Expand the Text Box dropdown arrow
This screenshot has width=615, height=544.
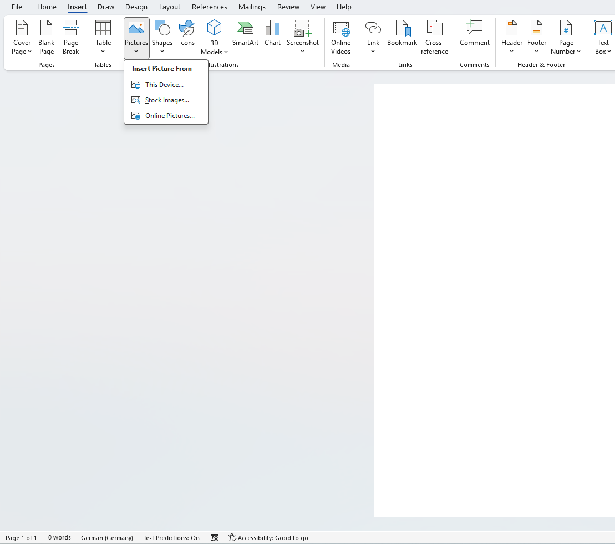click(609, 52)
